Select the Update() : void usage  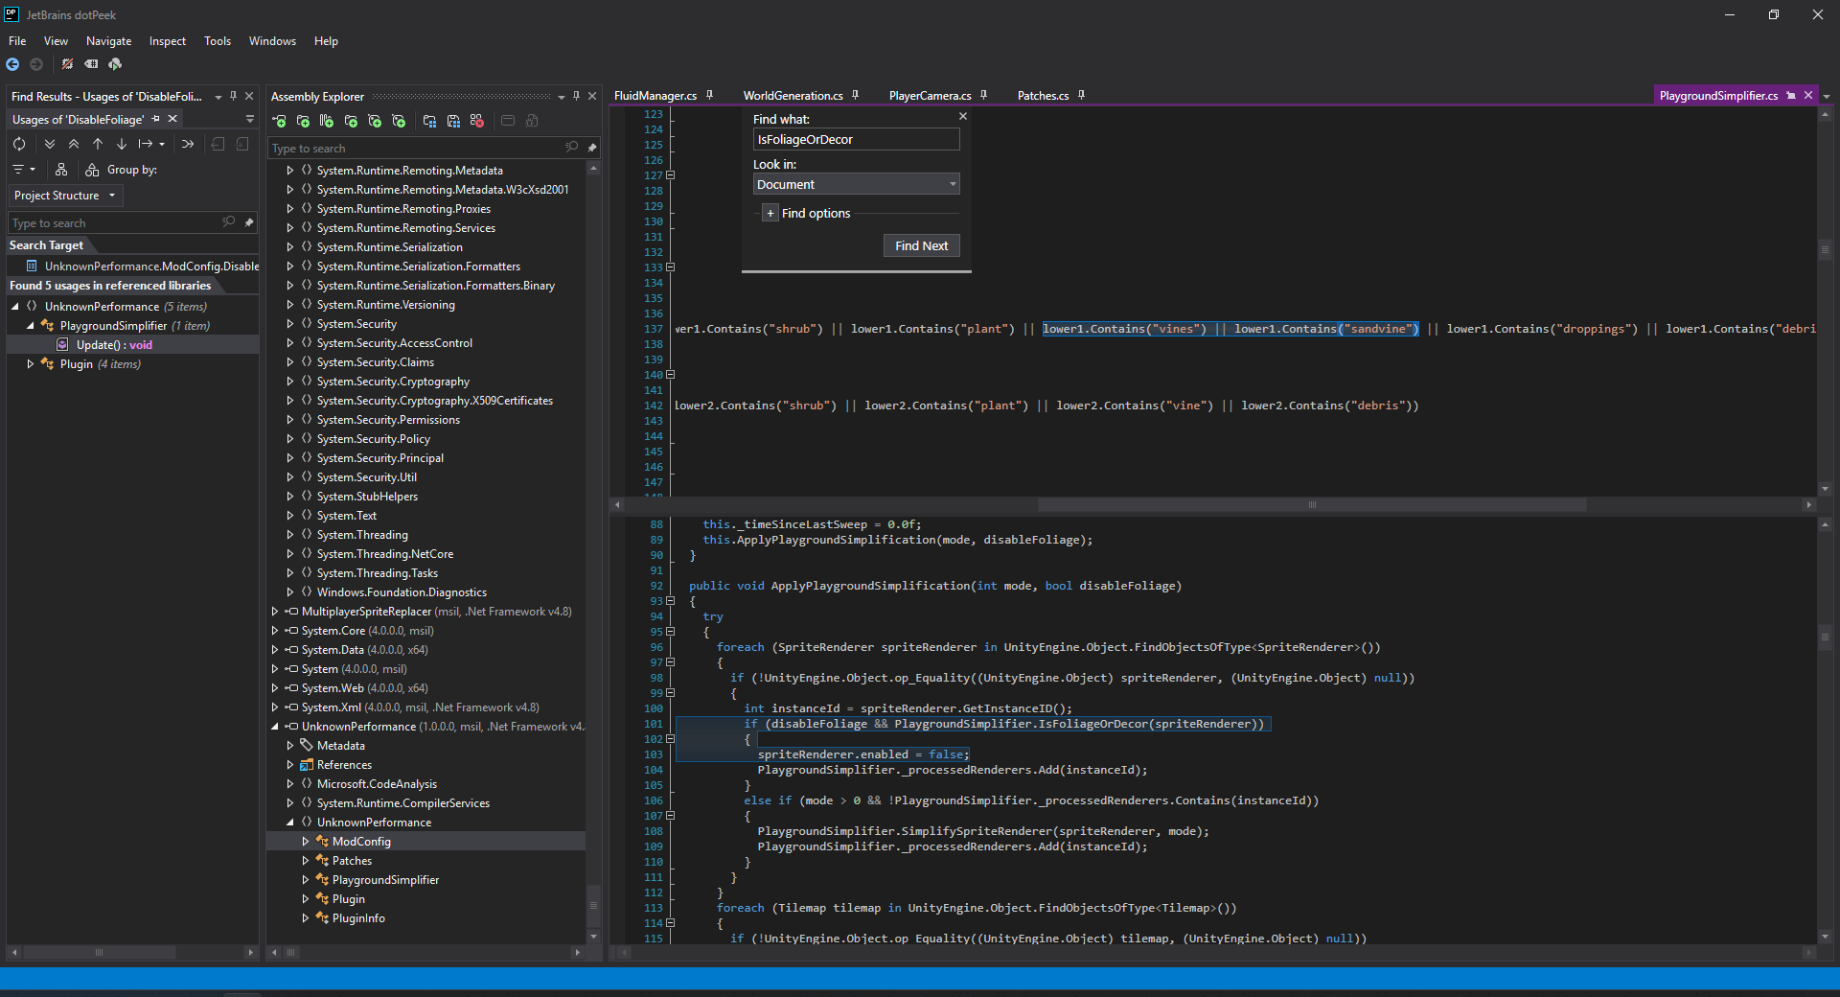114,344
